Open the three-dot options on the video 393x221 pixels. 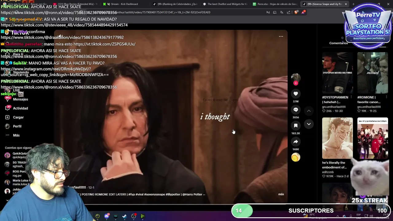(281, 36)
